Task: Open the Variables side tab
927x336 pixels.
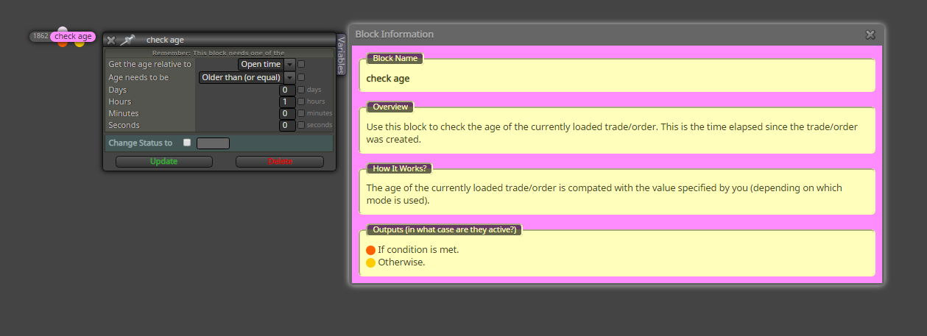Action: [x=342, y=54]
